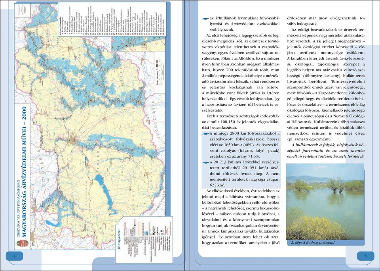Image resolution: width=380 pixels, height=271 pixels.
Task: Click the words "Nemzeti Ökológi-" in right column
Action: pyautogui.click(x=349, y=116)
